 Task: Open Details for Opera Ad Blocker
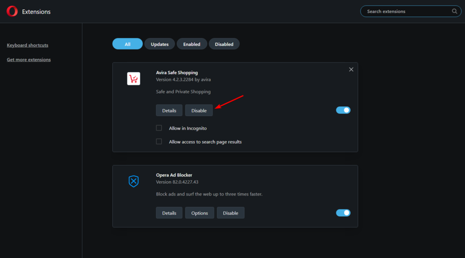[169, 213]
